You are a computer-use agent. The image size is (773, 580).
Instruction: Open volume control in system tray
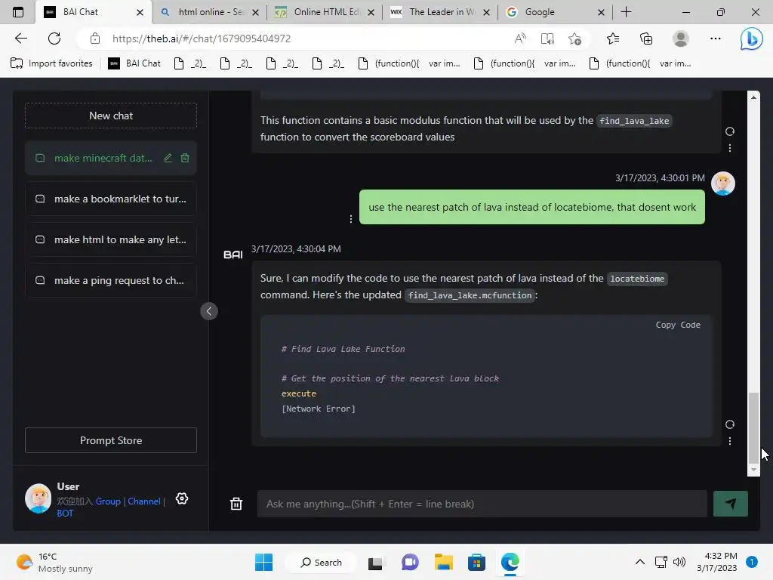tap(679, 562)
